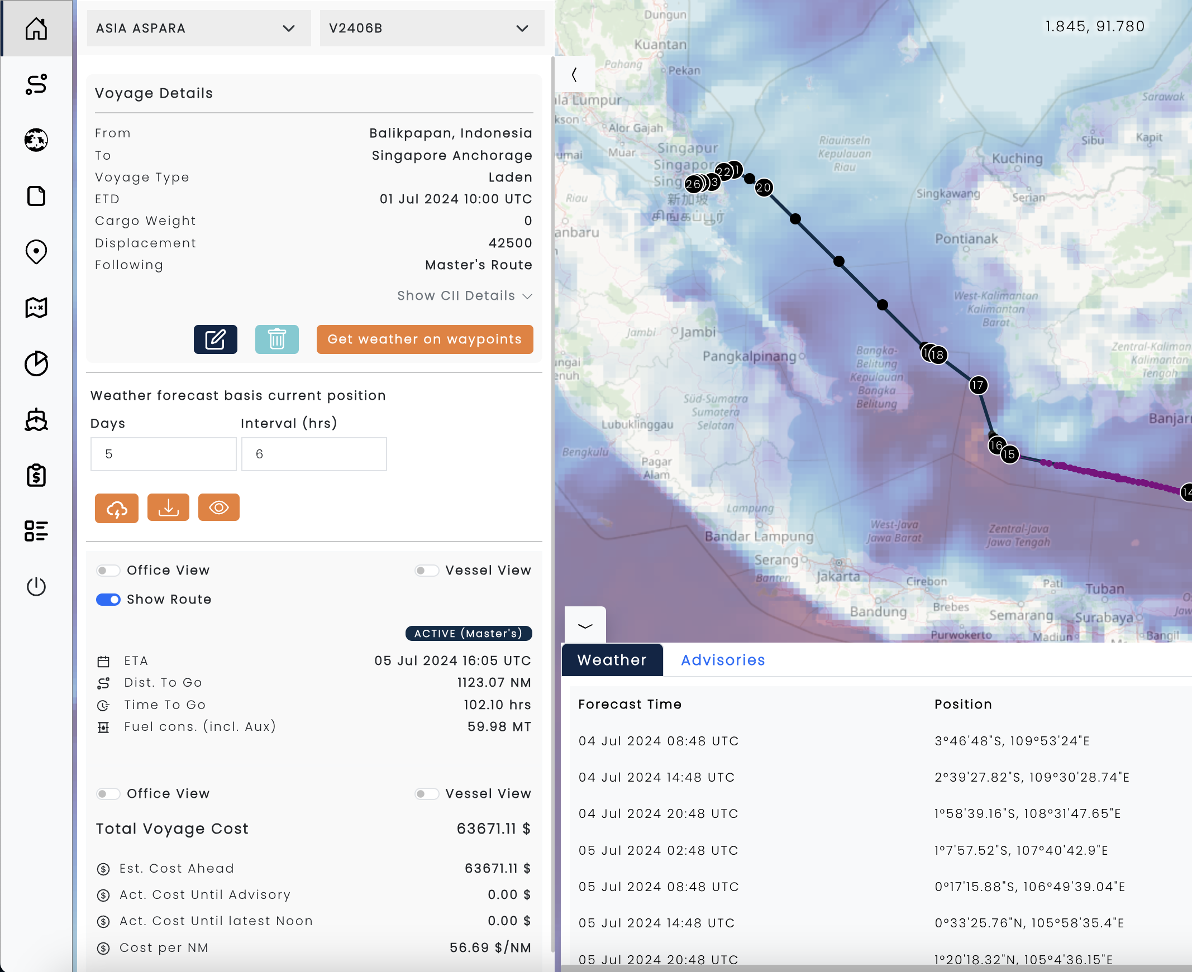Click the power logout icon
This screenshot has height=972, width=1192.
pos(36,586)
